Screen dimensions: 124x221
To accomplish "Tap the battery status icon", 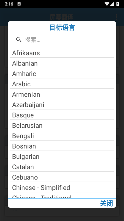I will point(118,4).
